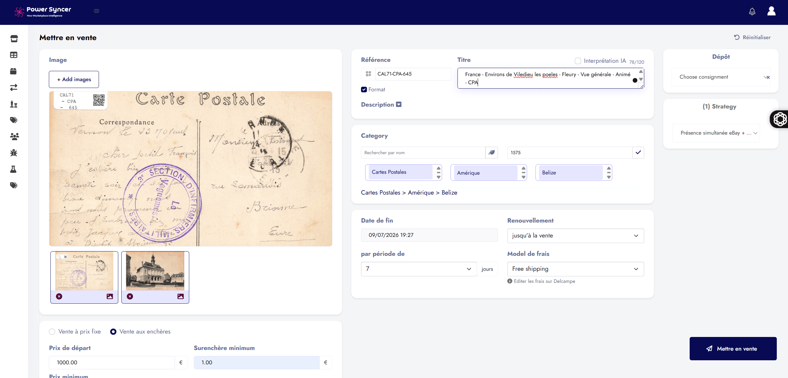
Task: Open the notifications bell
Action: (752, 12)
